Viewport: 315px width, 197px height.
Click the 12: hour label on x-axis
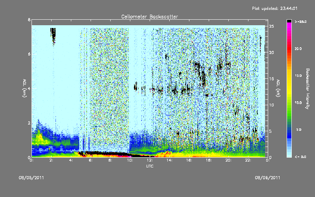click(x=150, y=160)
